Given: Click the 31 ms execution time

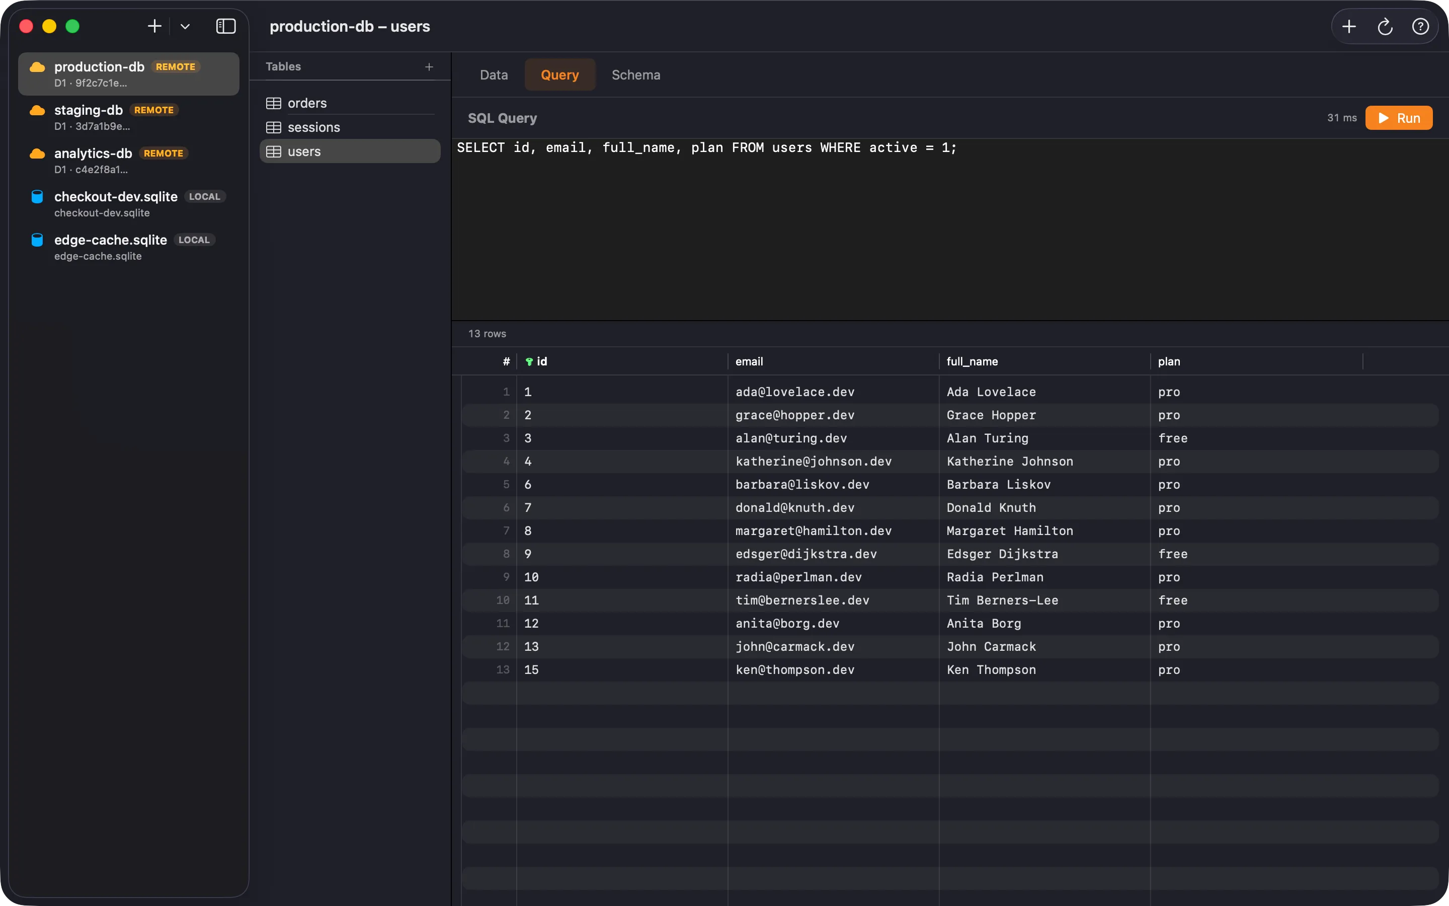Looking at the screenshot, I should [x=1342, y=118].
